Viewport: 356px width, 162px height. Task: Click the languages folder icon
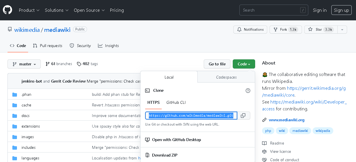(15, 158)
